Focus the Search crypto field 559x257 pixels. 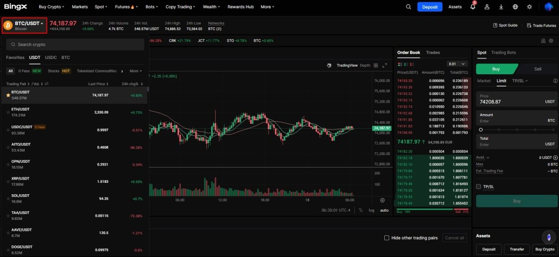pos(75,45)
